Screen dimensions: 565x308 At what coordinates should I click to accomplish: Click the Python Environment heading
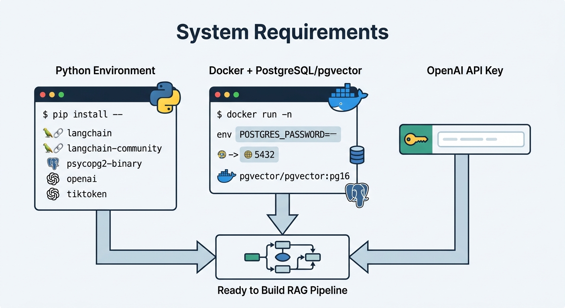coord(106,71)
